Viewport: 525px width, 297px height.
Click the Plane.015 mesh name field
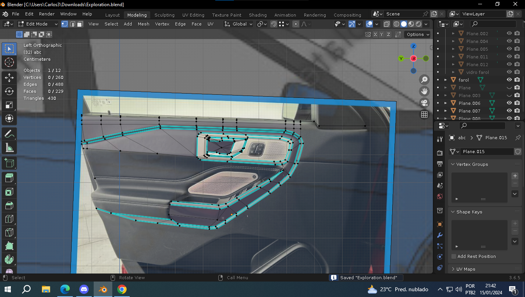pyautogui.click(x=486, y=152)
